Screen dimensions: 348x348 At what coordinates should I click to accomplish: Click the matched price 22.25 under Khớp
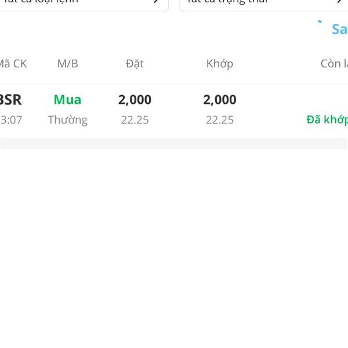[x=220, y=120]
